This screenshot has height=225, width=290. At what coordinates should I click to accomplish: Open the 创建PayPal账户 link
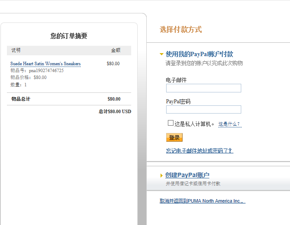click(187, 175)
